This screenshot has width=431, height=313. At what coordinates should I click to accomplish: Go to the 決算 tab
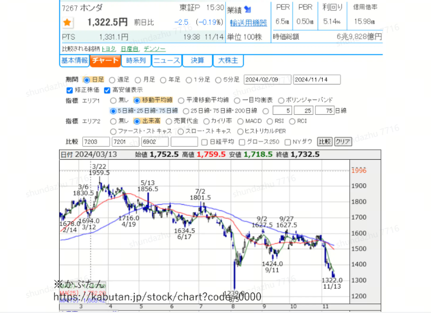click(x=197, y=60)
